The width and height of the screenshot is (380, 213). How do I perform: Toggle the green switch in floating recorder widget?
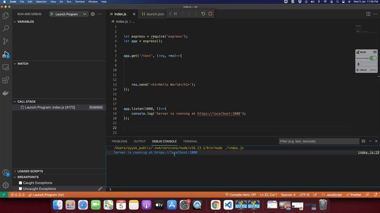pyautogui.click(x=373, y=58)
